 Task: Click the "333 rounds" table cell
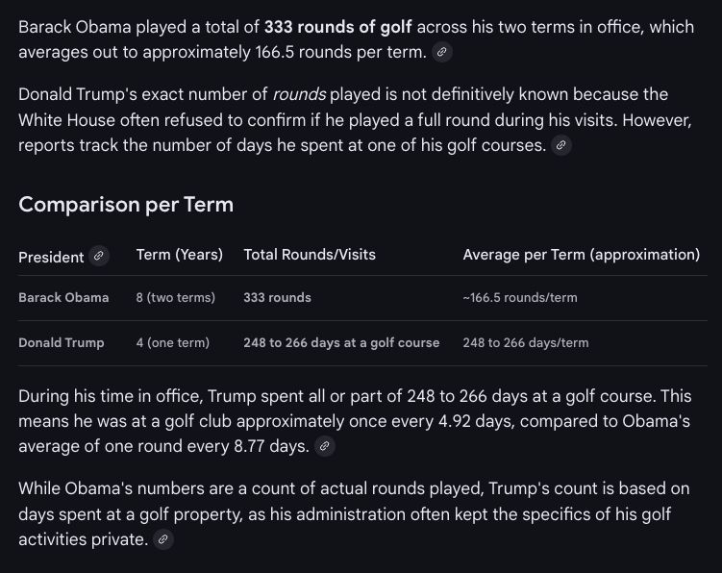(x=278, y=298)
